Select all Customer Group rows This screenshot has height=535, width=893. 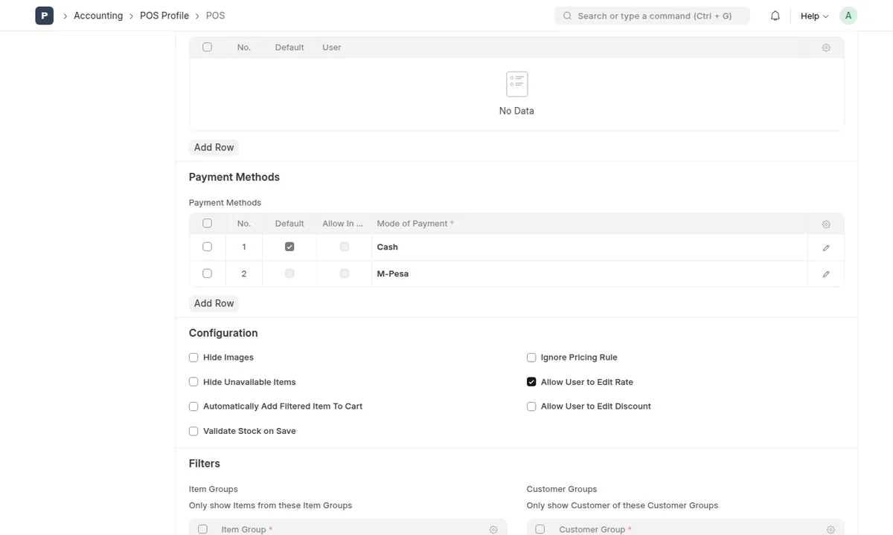click(x=540, y=529)
